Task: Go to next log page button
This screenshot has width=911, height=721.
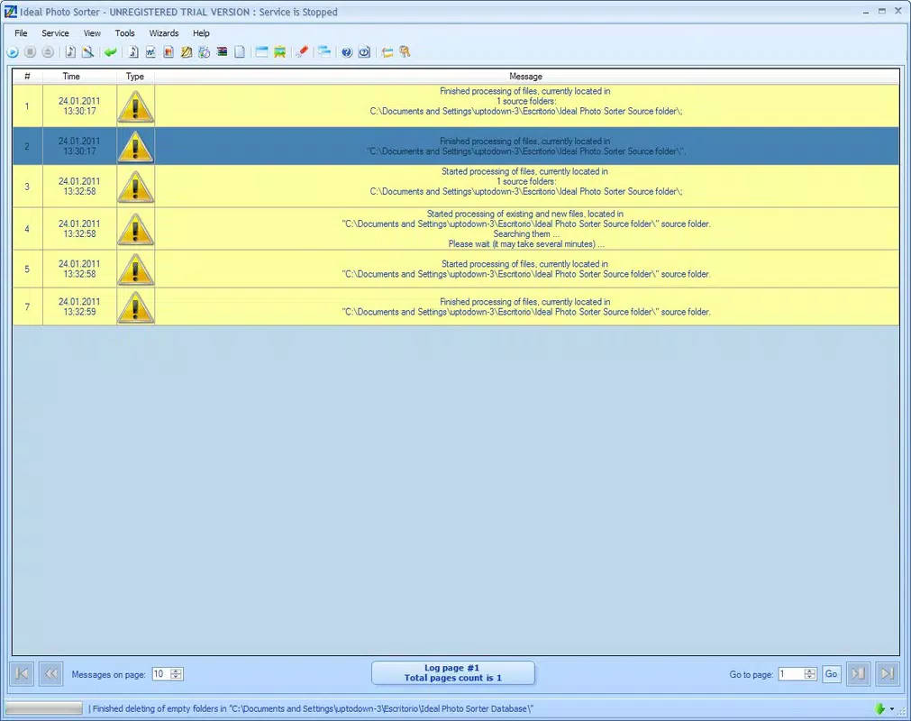Action: pyautogui.click(x=858, y=674)
